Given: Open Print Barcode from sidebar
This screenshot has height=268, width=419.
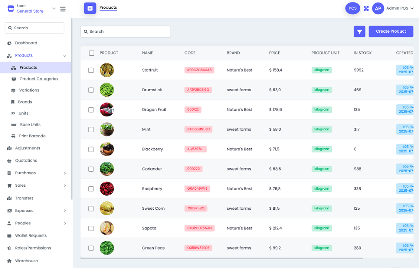Looking at the screenshot, I should click(32, 136).
